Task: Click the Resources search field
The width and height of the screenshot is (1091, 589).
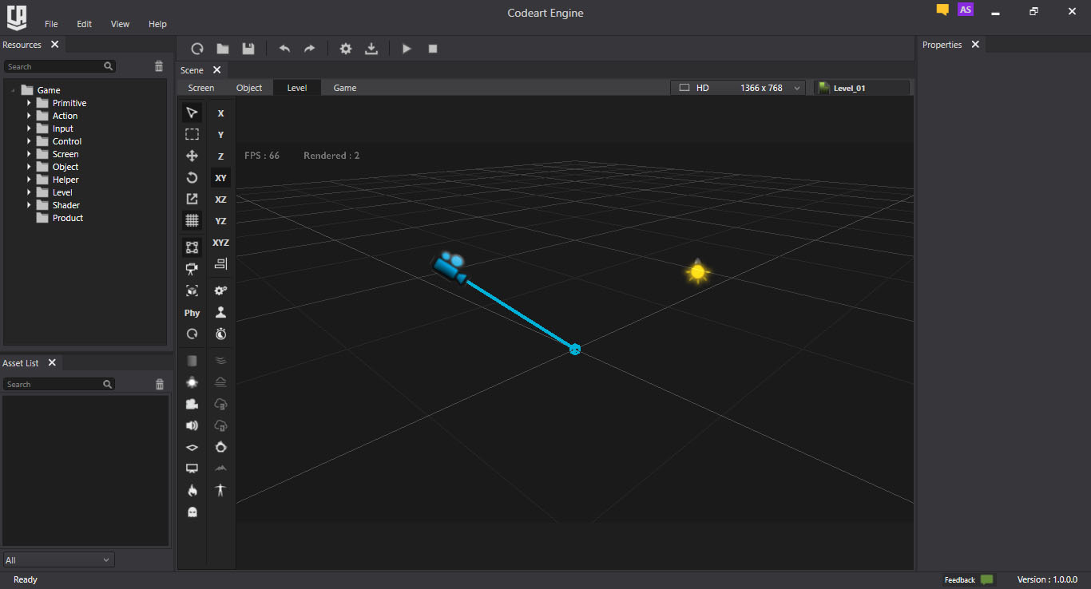Action: 53,67
